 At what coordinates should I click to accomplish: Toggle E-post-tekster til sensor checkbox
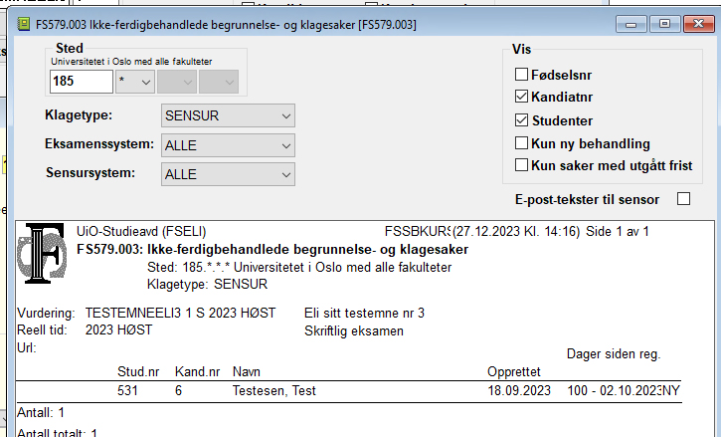pos(684,199)
